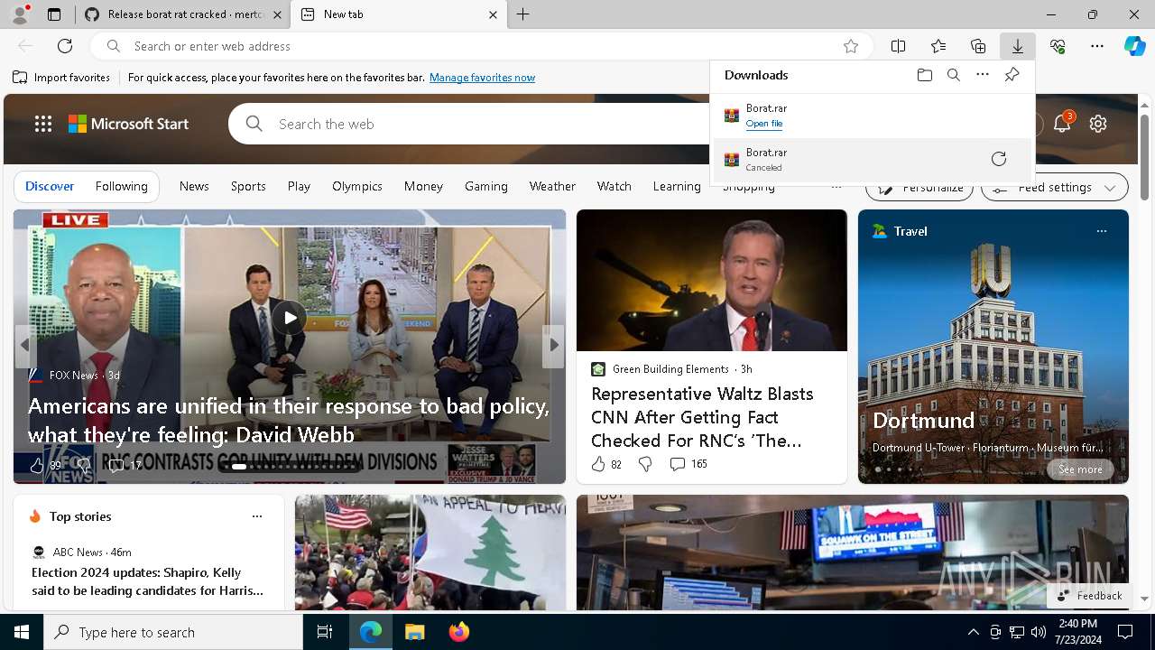The width and height of the screenshot is (1155, 650).
Task: Open Copilot sidebar icon
Action: pyautogui.click(x=1134, y=46)
